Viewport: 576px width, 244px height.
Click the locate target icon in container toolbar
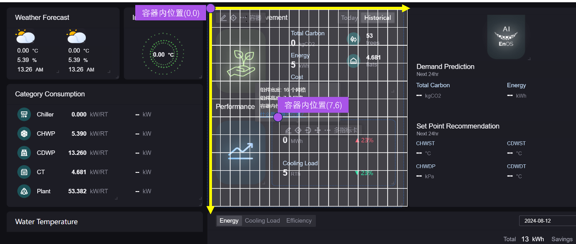pos(233,18)
